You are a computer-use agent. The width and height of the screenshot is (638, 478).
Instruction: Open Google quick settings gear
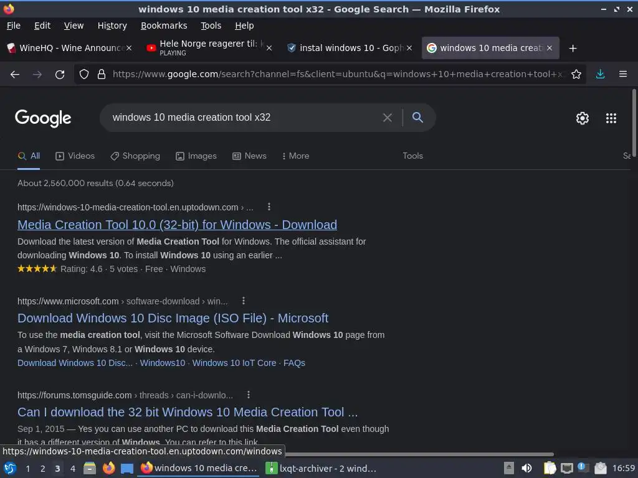click(583, 118)
